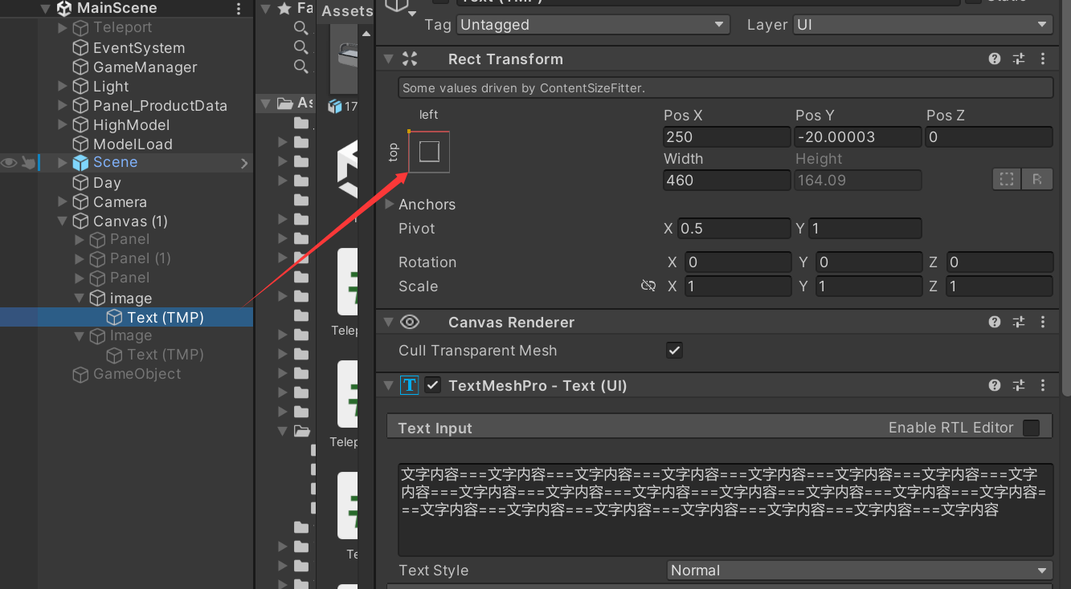Select the Scene prefab row label
The height and width of the screenshot is (589, 1071).
click(x=115, y=162)
